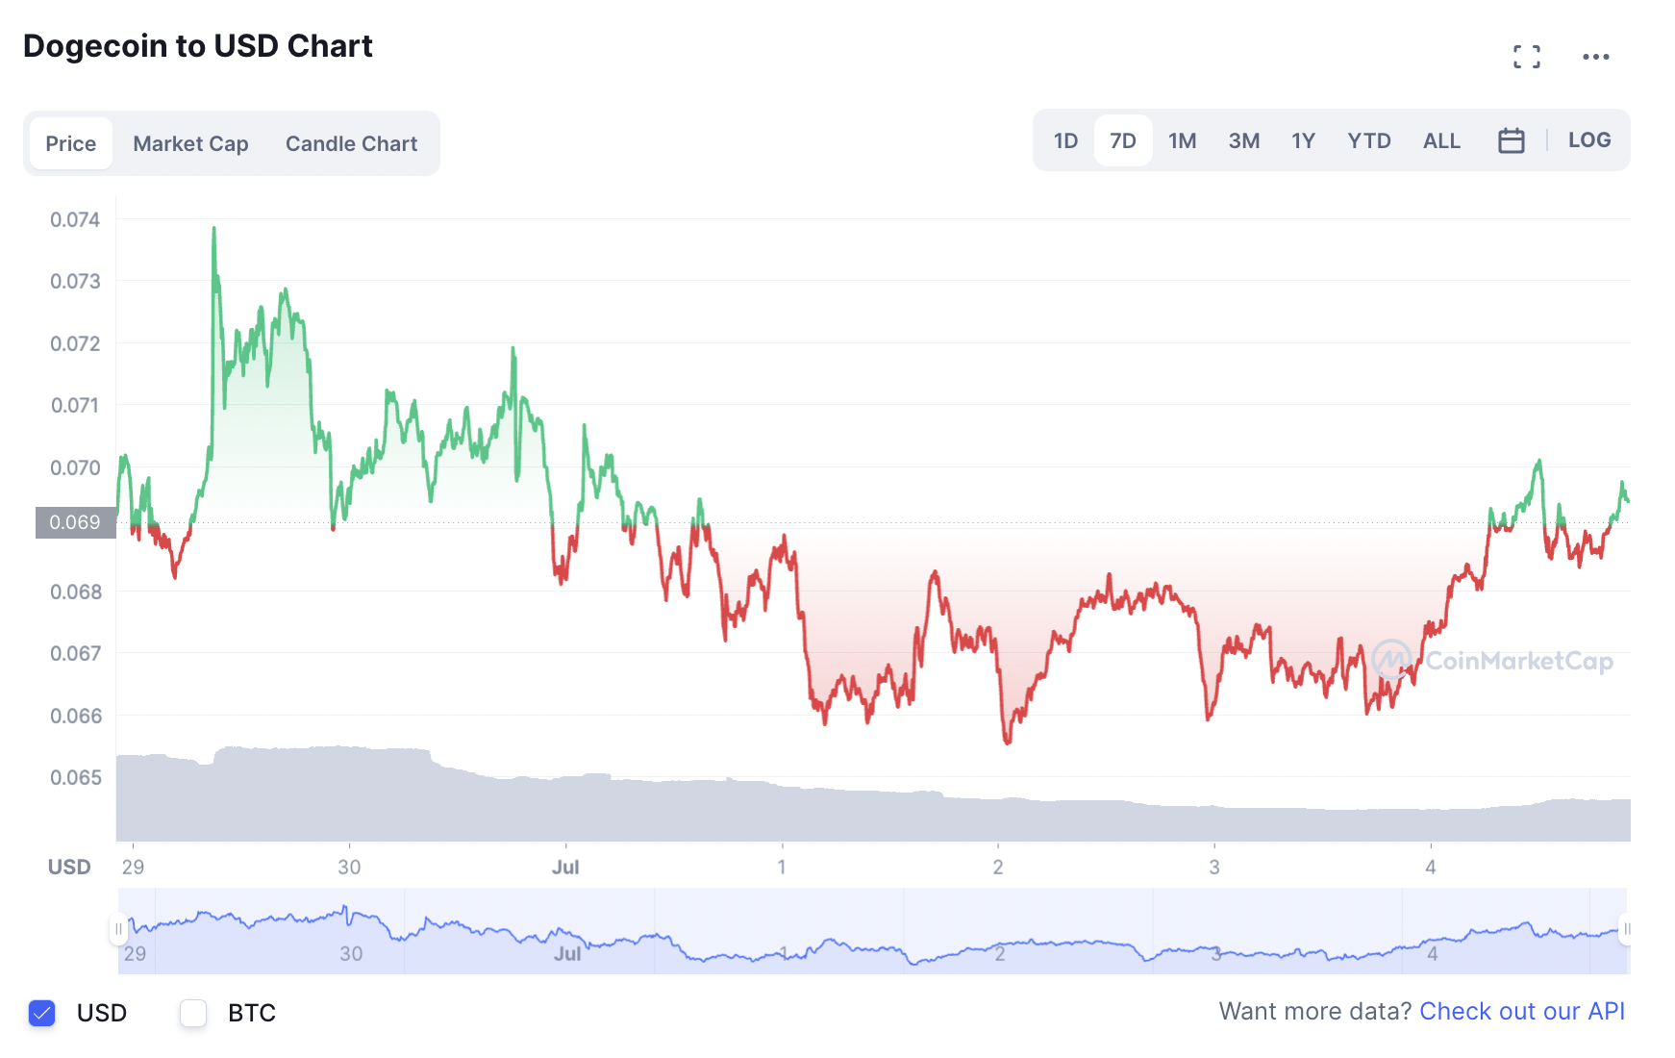Open the calendar date range picker
1675x1058 pixels.
pyautogui.click(x=1511, y=141)
